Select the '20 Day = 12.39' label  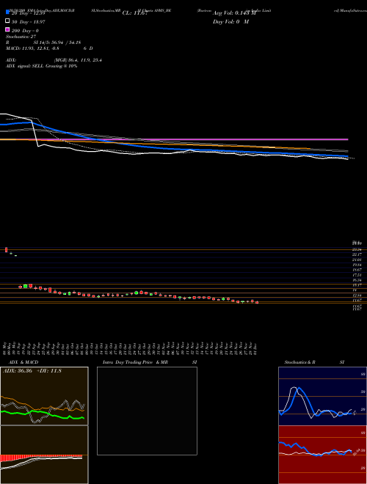click(28, 13)
